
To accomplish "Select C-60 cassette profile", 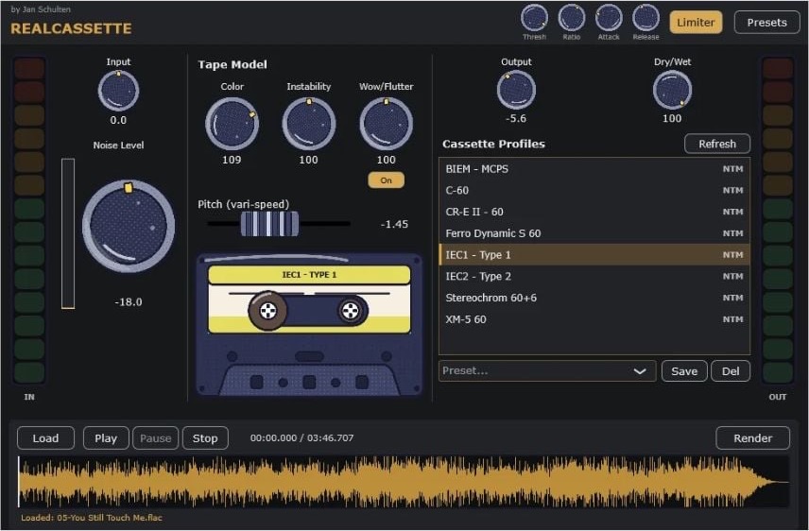I will 594,191.
